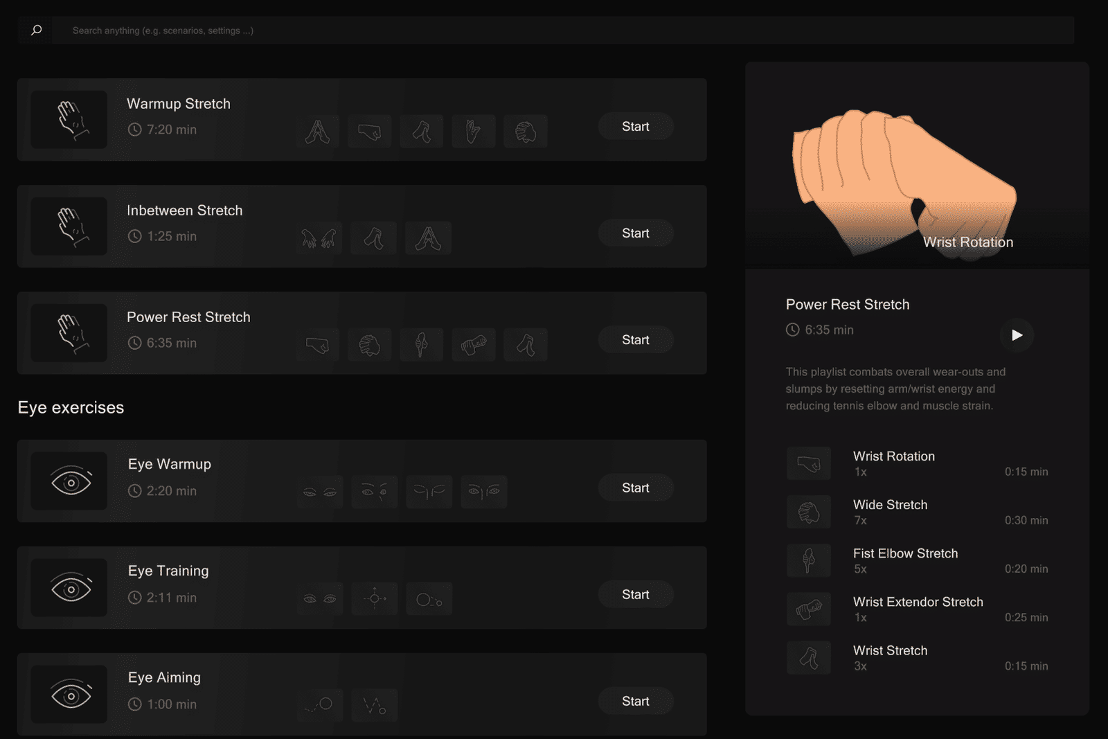1108x739 pixels.
Task: Open the Wrist Extendor Stretch exercise entry
Action: click(x=918, y=609)
